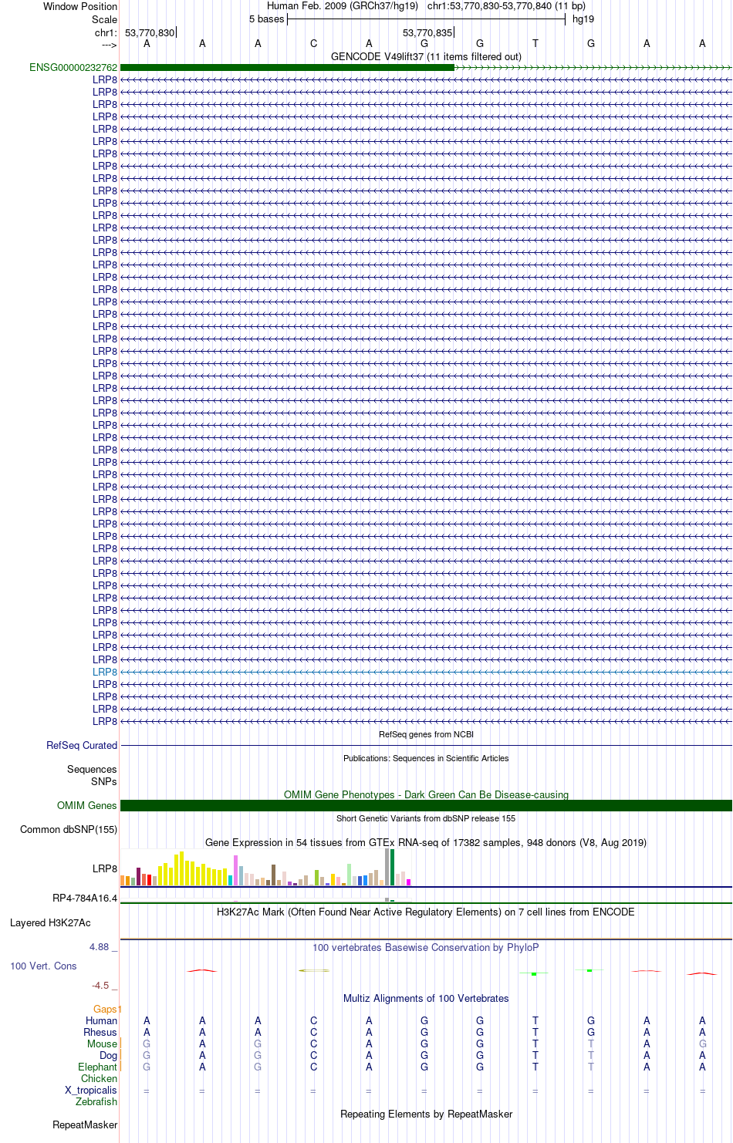Click the 53,770,830 position marker
The width and height of the screenshot is (733, 1143).
[150, 33]
